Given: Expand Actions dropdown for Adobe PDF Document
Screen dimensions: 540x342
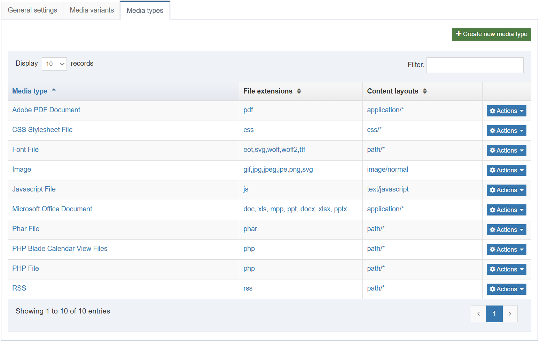Looking at the screenshot, I should click(506, 111).
